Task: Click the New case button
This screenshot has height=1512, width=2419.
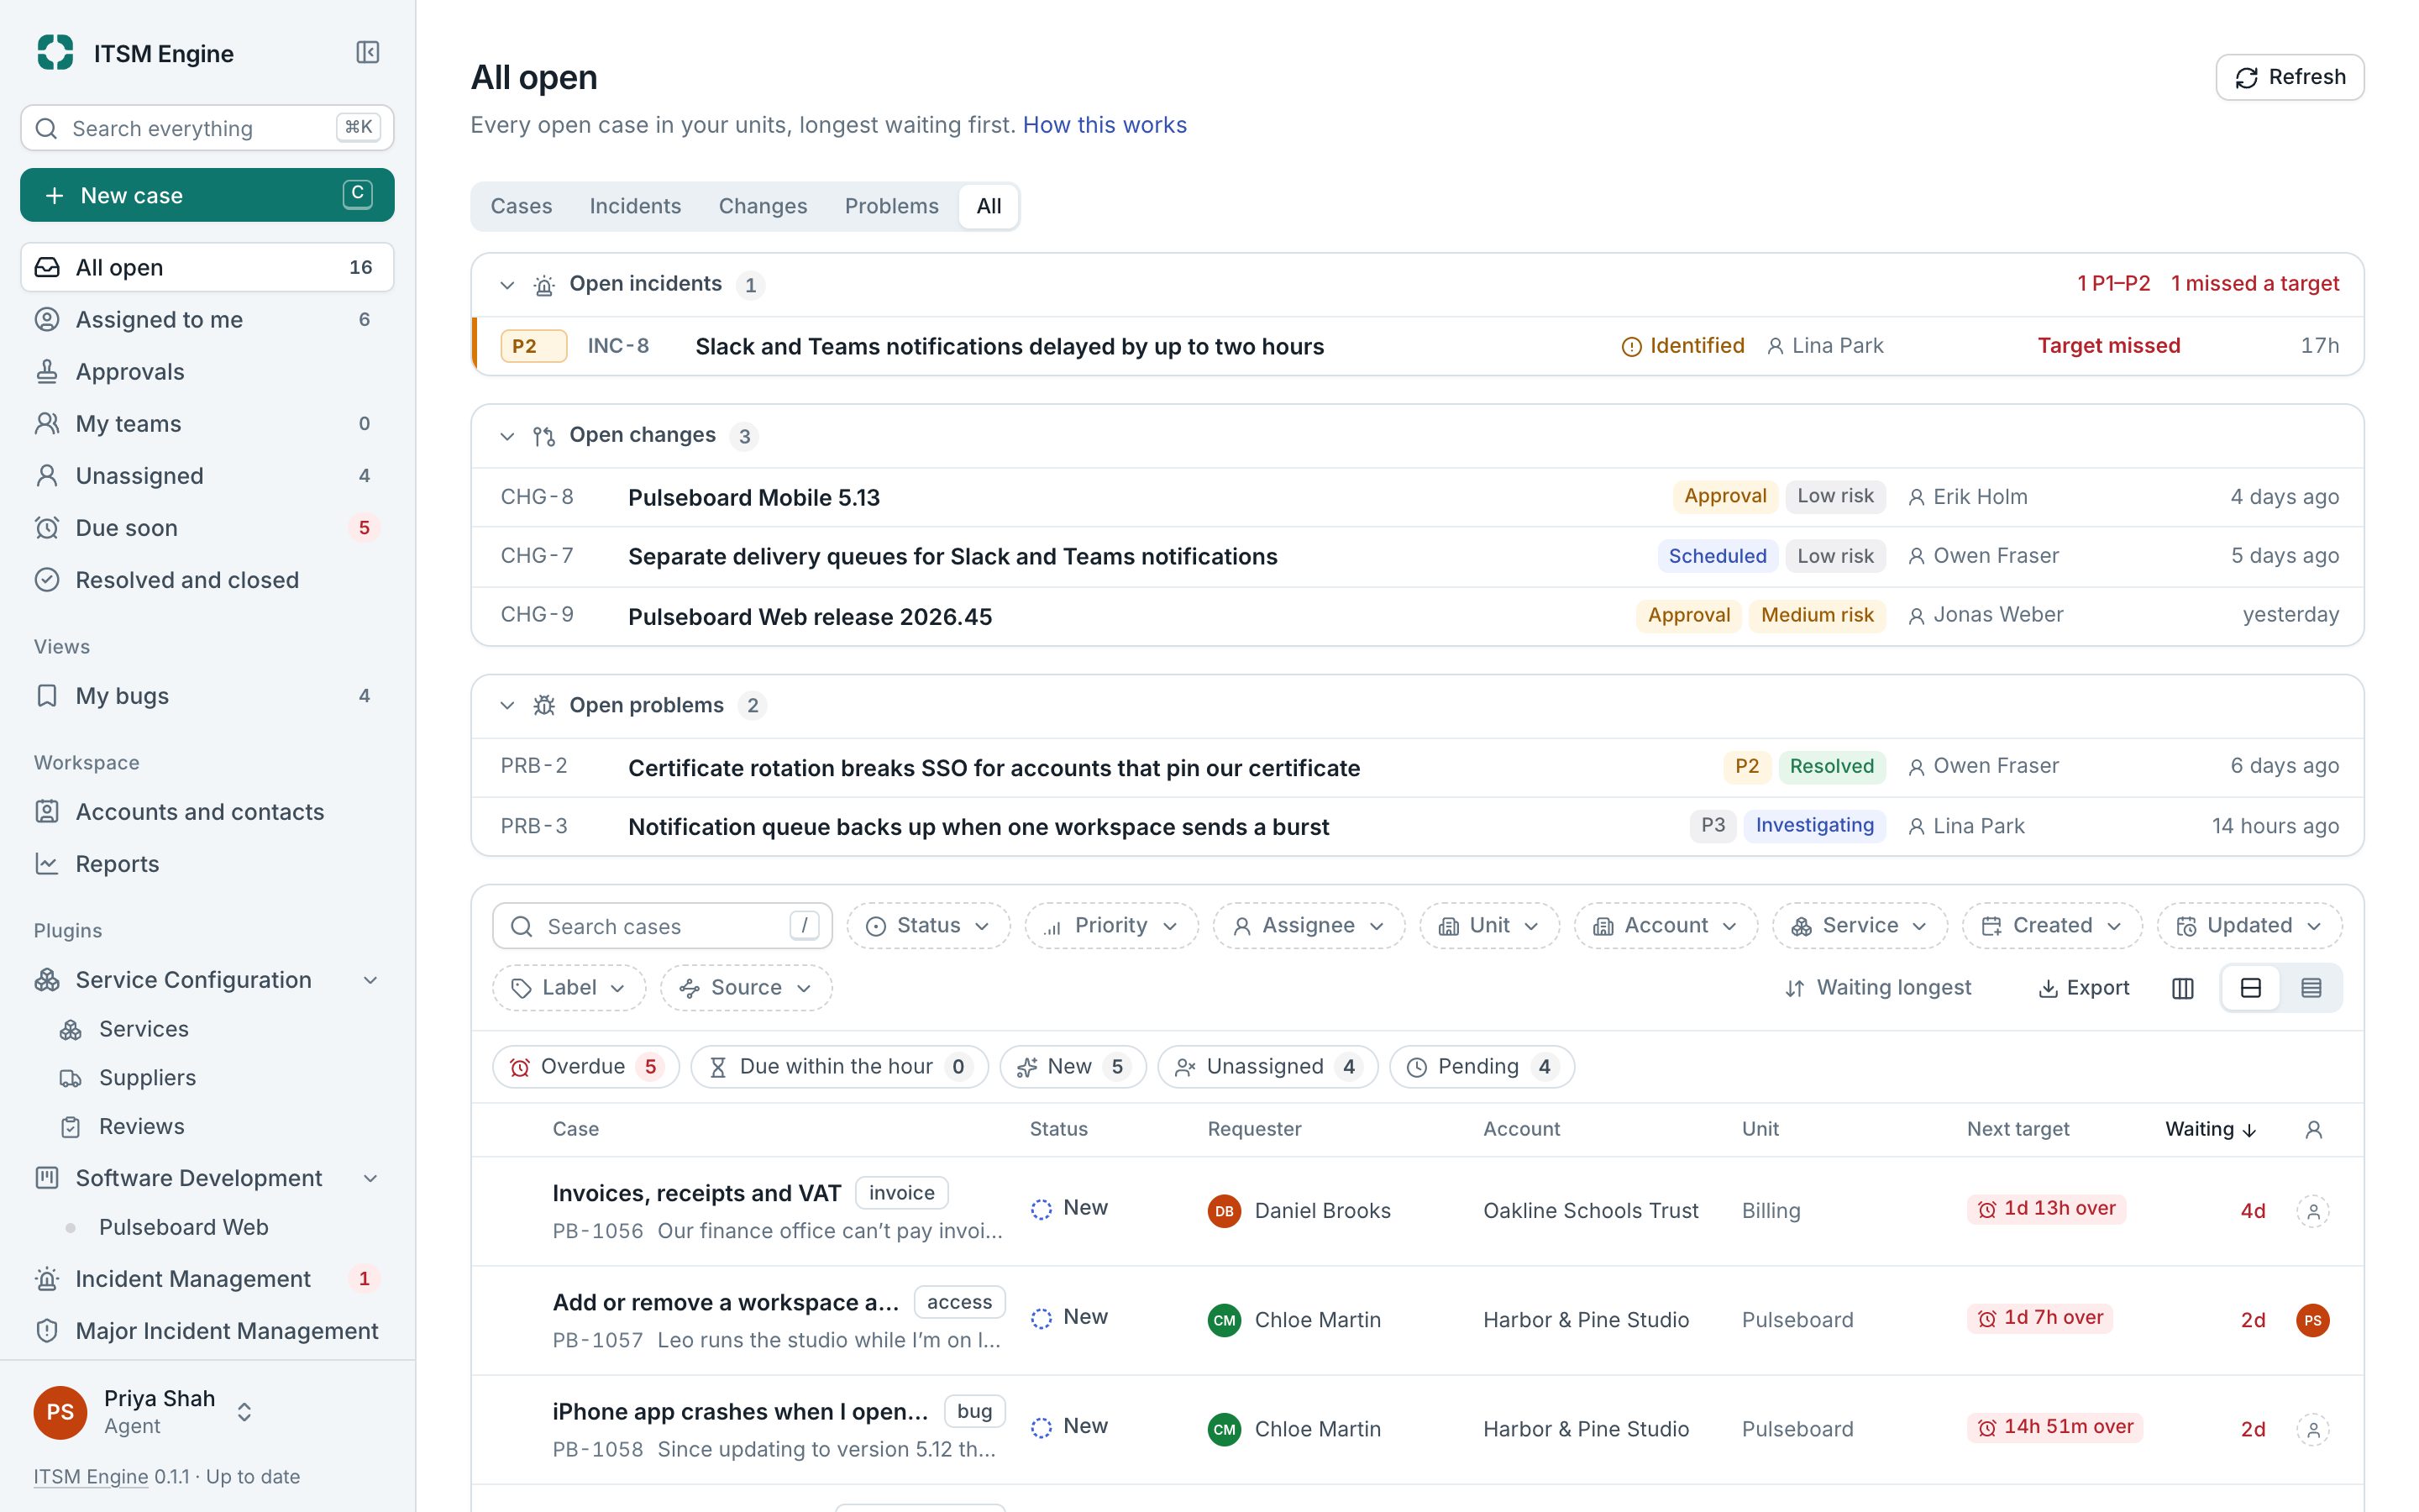Action: point(207,195)
